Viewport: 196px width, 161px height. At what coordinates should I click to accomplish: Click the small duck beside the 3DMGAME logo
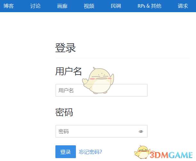pyautogui.click(x=142, y=152)
